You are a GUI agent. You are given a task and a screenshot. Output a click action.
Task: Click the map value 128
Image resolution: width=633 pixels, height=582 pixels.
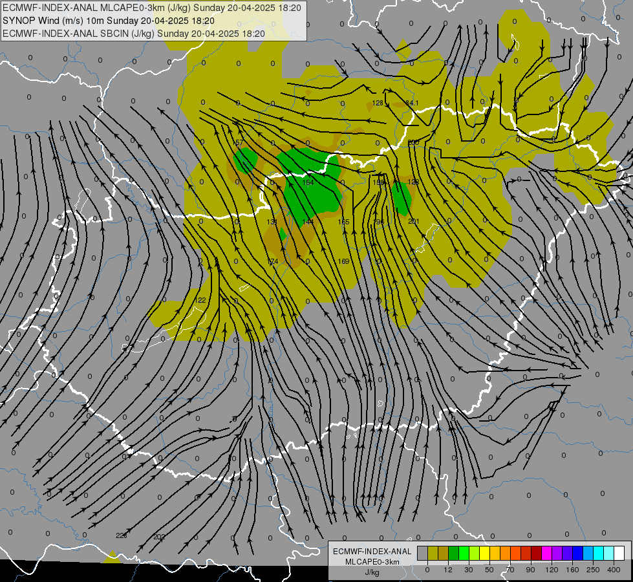pyautogui.click(x=378, y=103)
